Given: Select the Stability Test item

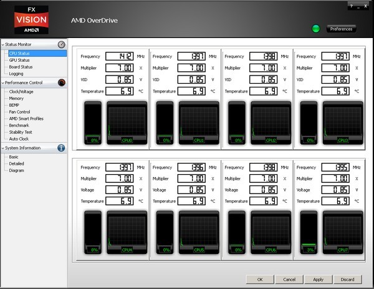Looking at the screenshot, I should tap(21, 132).
